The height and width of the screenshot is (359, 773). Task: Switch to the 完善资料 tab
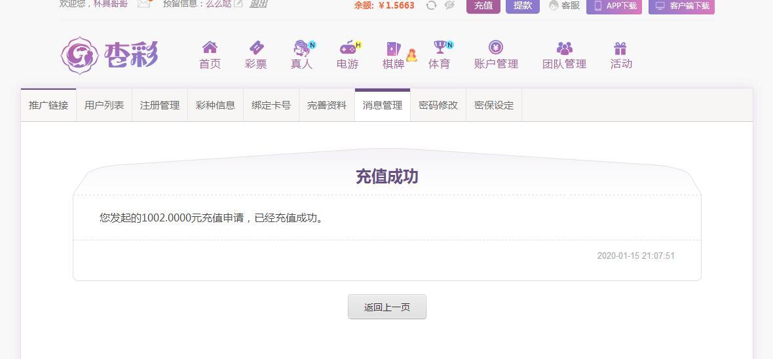coord(327,105)
